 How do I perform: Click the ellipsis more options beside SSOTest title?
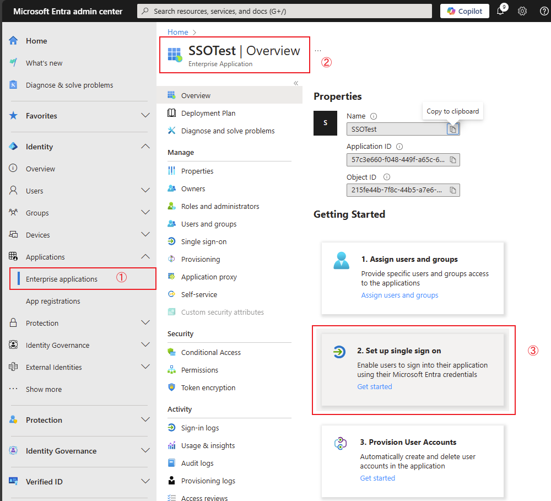[318, 51]
